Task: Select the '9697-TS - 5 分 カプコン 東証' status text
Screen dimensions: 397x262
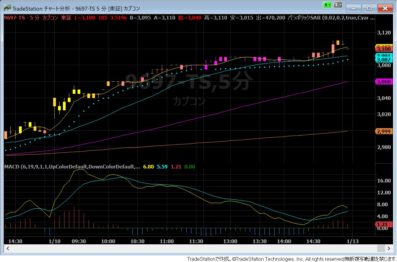Action: coord(38,18)
